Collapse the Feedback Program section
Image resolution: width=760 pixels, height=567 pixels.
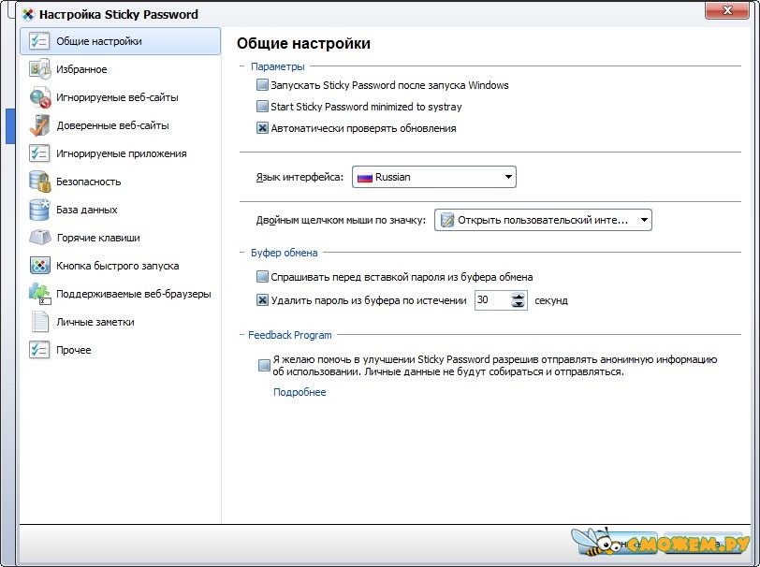pos(242,335)
